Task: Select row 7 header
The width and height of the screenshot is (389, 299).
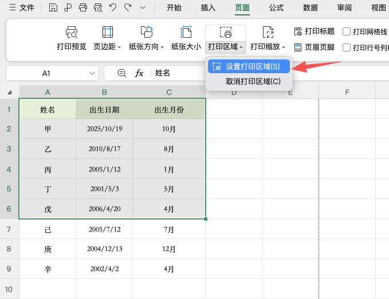Action: pos(9,229)
